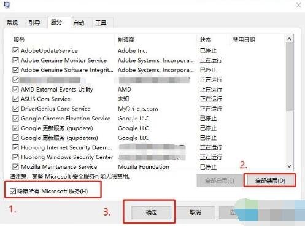Uncheck Mozilla Maintenance Service checkbox

pyautogui.click(x=16, y=166)
